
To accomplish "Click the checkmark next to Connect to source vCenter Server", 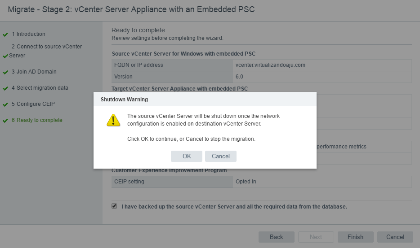I will tap(5, 56).
